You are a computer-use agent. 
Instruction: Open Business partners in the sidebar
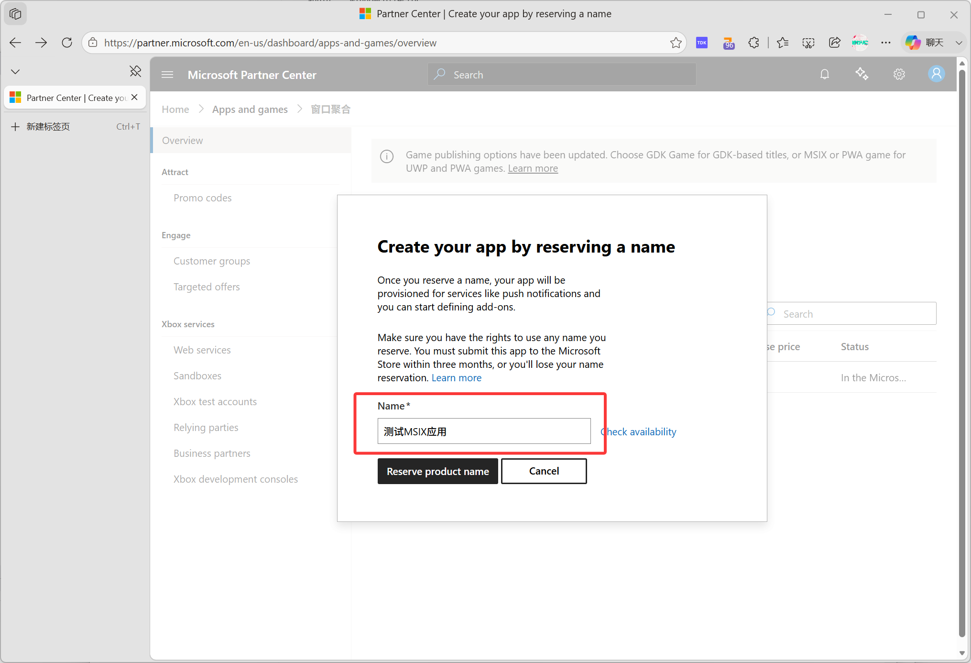(x=212, y=453)
